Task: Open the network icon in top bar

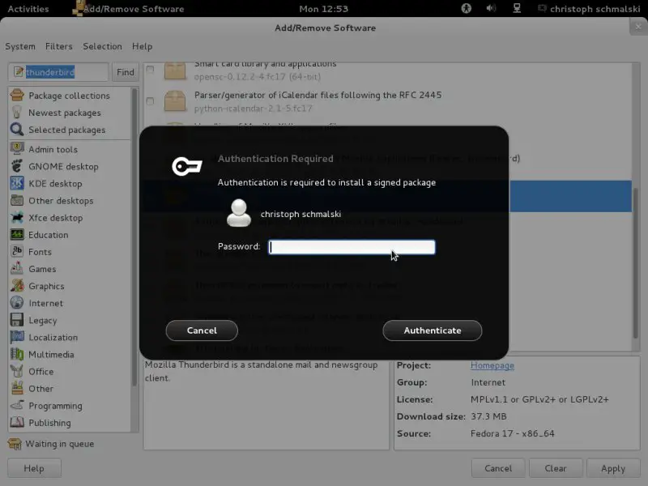Action: click(x=517, y=8)
